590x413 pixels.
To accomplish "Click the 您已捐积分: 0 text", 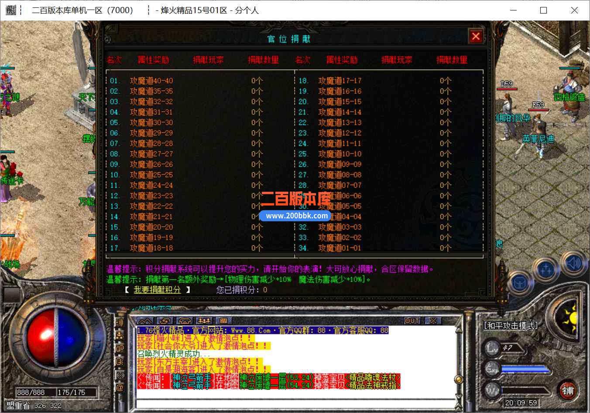I will click(x=242, y=290).
